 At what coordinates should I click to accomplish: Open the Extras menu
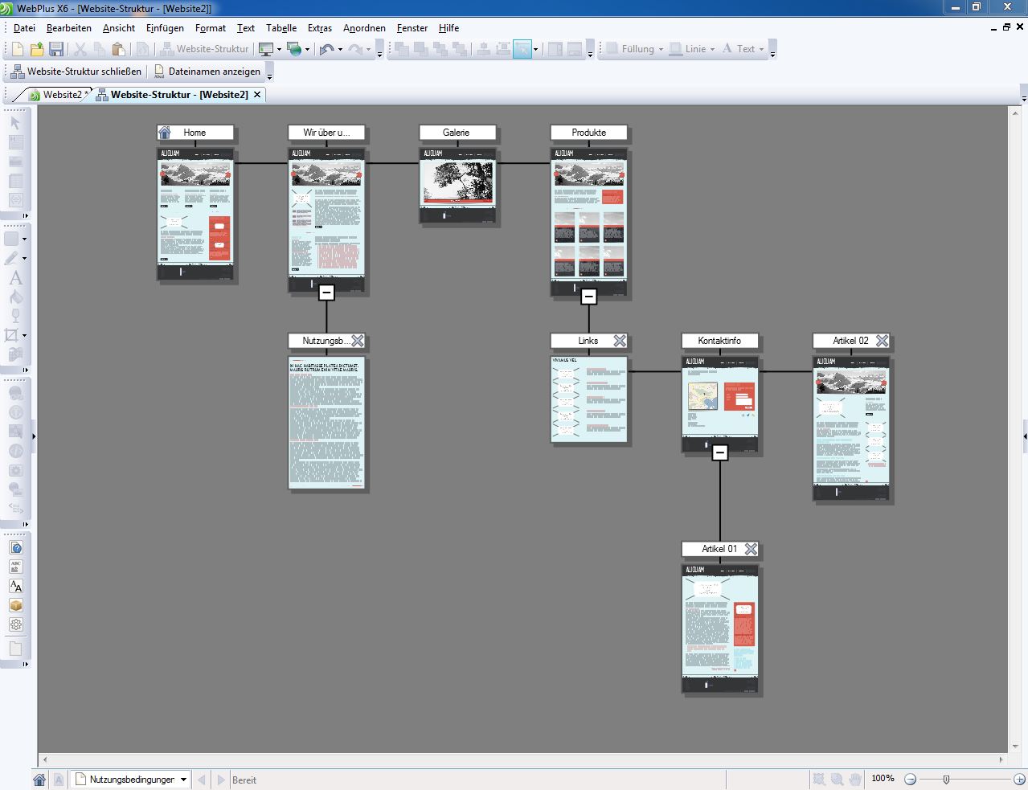pos(319,28)
